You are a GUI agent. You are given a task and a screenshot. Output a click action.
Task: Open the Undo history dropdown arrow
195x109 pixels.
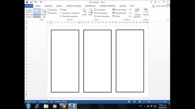pos(38,2)
